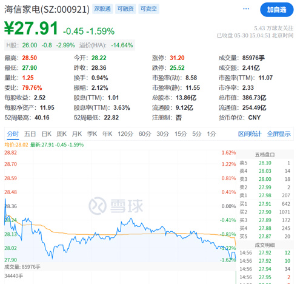The height and width of the screenshot is (284, 303).
Task: Click the 卖3 order row at 28.00
Action: (x=265, y=179)
